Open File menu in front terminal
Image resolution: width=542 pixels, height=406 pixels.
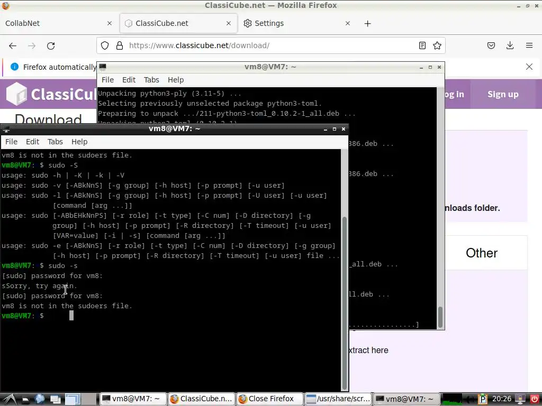pos(11,142)
